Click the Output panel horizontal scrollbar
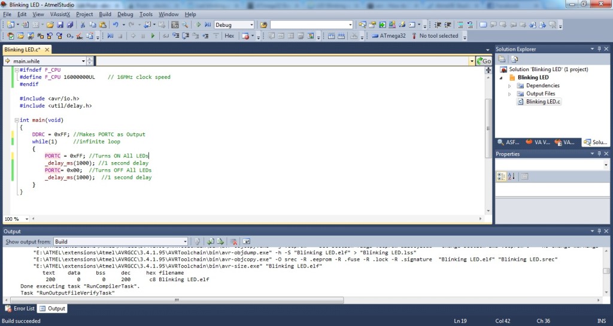Viewport: 613px width, 326px height. coord(299,300)
